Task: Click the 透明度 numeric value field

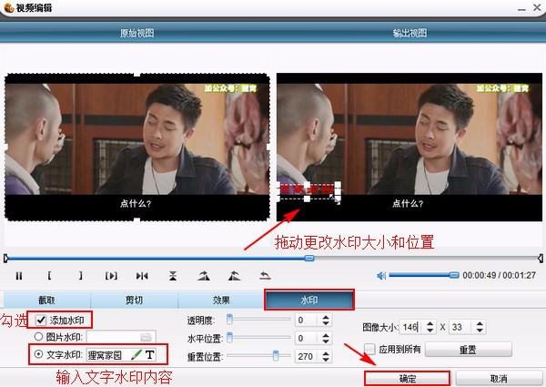Action: coord(308,321)
